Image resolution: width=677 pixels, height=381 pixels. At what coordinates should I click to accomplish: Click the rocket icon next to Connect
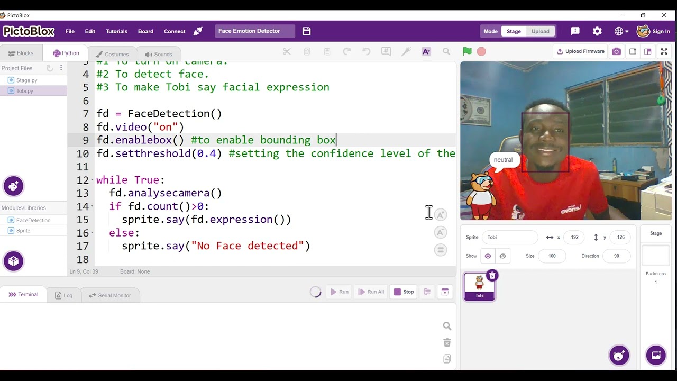click(x=198, y=31)
